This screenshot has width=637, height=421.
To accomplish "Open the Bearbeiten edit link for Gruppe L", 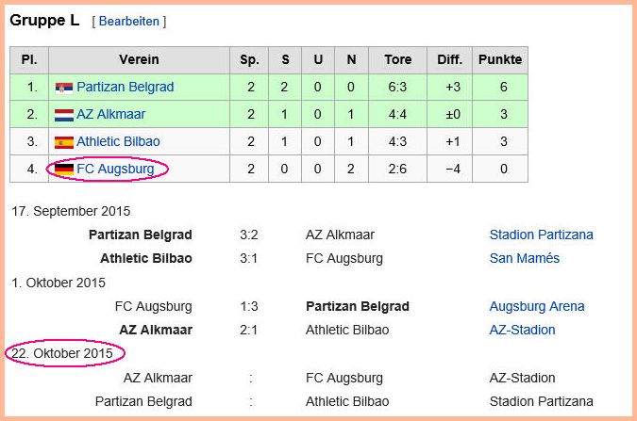I will click(x=128, y=21).
